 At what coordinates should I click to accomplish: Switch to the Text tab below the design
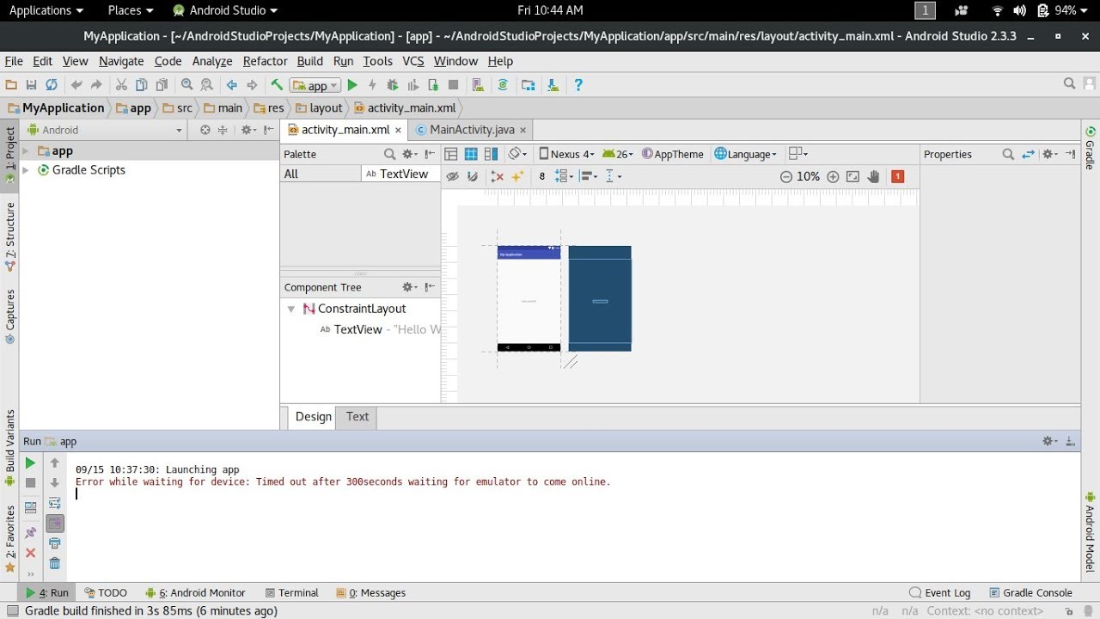(357, 417)
